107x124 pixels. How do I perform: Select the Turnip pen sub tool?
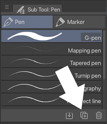pos(52,74)
